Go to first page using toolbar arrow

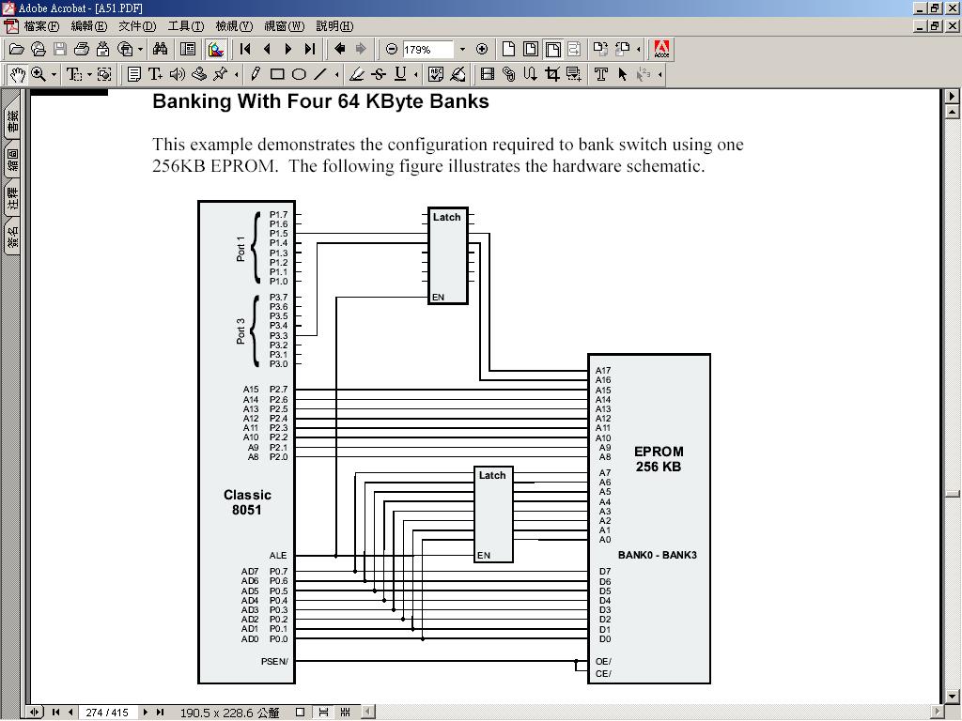[245, 49]
